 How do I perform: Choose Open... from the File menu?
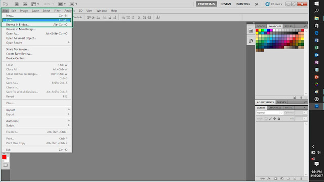click(37, 20)
